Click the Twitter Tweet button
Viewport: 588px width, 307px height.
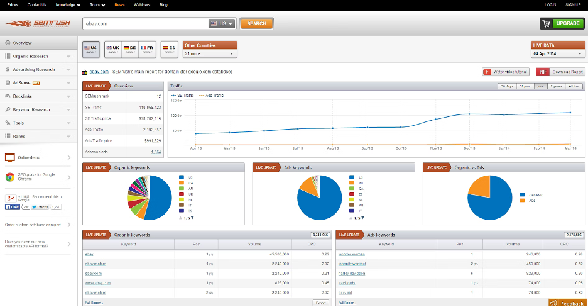(x=40, y=207)
